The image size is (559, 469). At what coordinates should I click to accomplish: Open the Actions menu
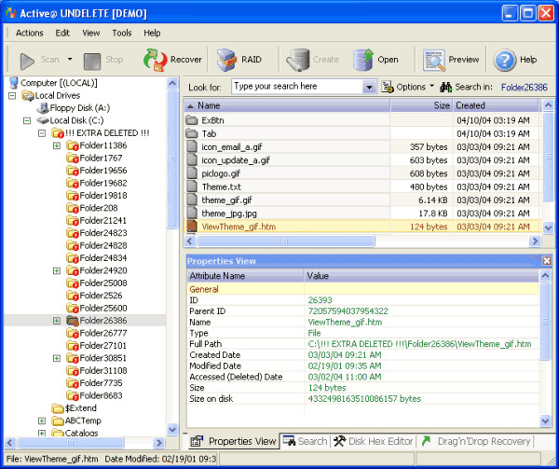[x=29, y=33]
